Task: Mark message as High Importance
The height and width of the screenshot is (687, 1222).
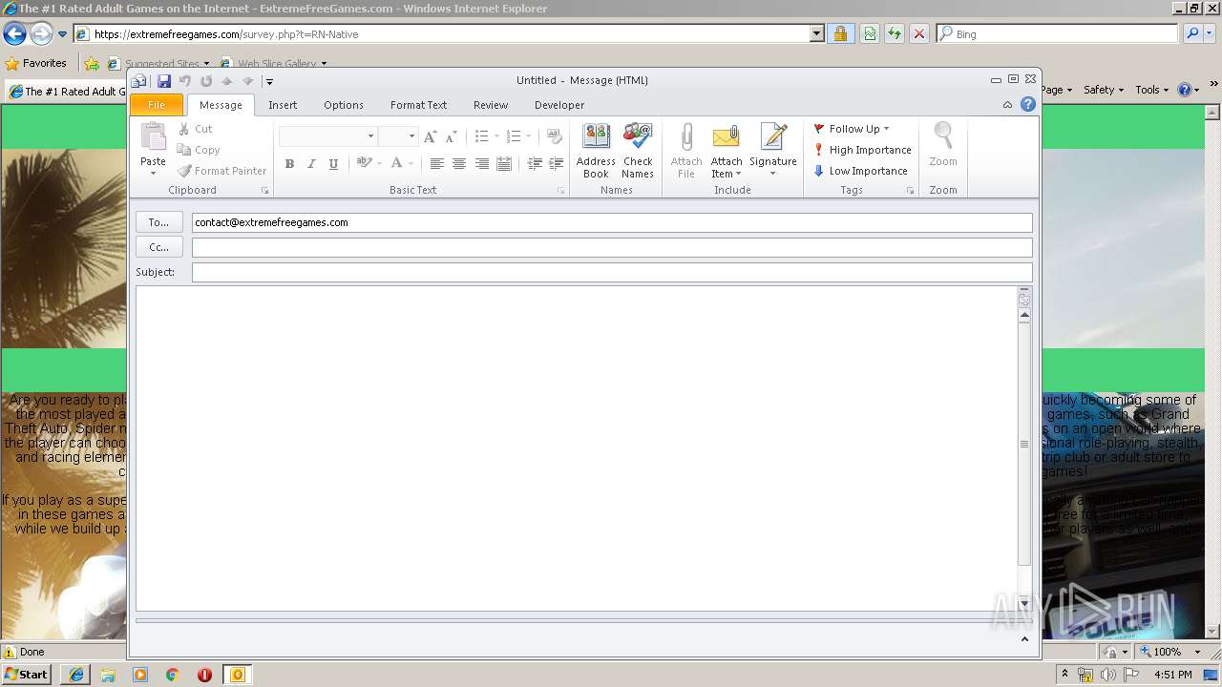Action: tap(862, 150)
